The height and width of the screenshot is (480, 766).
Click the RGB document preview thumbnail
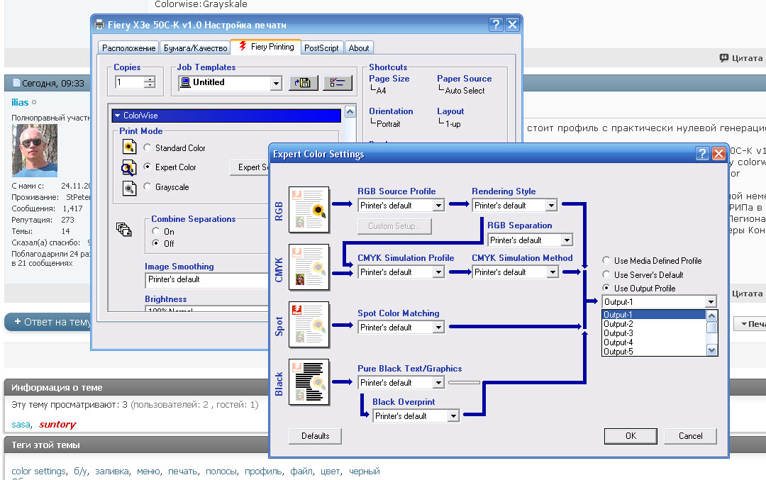[309, 209]
